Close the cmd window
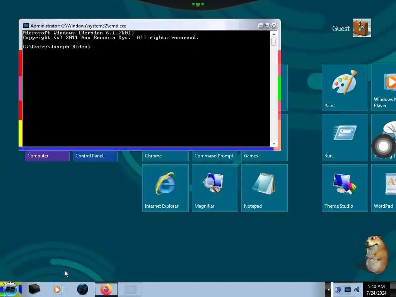 (274, 26)
